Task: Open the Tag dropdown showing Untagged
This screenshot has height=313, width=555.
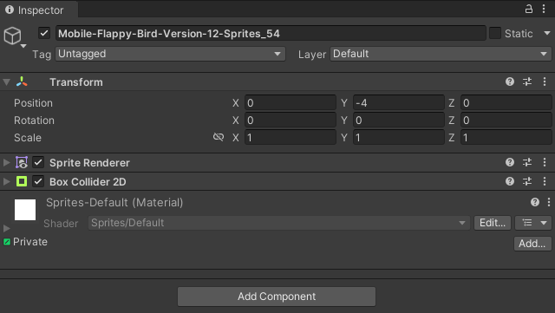Action: click(x=170, y=54)
